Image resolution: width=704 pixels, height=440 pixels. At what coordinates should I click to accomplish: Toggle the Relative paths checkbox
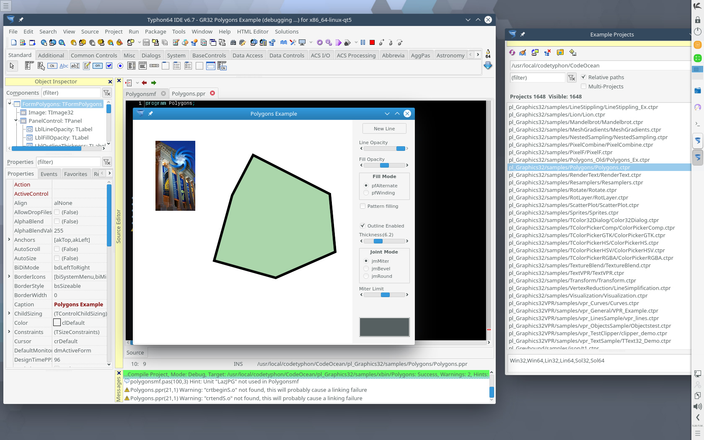583,77
